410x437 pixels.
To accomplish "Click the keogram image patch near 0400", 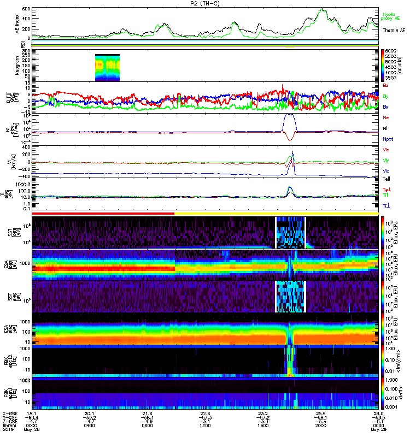I will coord(107,68).
